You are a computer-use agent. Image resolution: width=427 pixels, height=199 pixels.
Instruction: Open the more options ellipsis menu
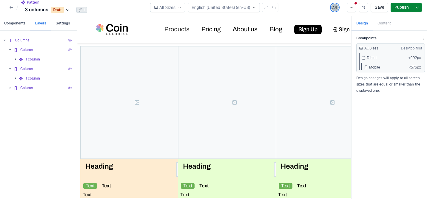(351, 7)
